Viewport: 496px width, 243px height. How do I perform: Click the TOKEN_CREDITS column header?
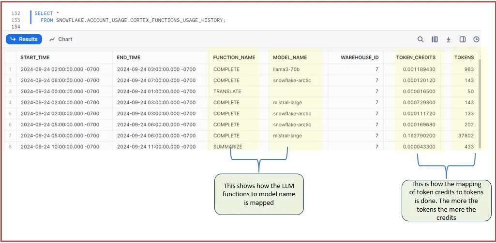pos(416,57)
